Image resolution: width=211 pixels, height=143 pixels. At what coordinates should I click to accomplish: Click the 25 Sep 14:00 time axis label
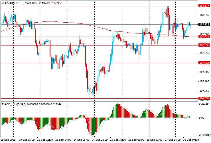pos(118,140)
